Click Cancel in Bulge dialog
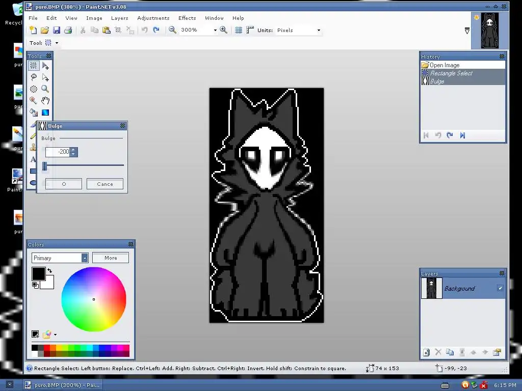This screenshot has height=391, width=522. click(105, 184)
